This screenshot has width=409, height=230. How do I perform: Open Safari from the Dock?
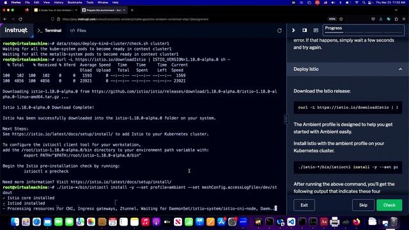click(x=37, y=222)
